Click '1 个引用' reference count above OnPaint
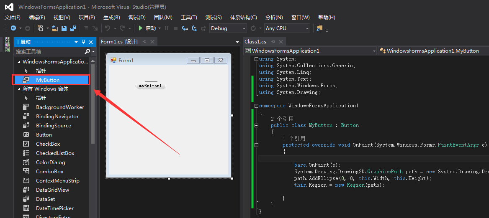This screenshot has width=489, height=218. pos(294,138)
